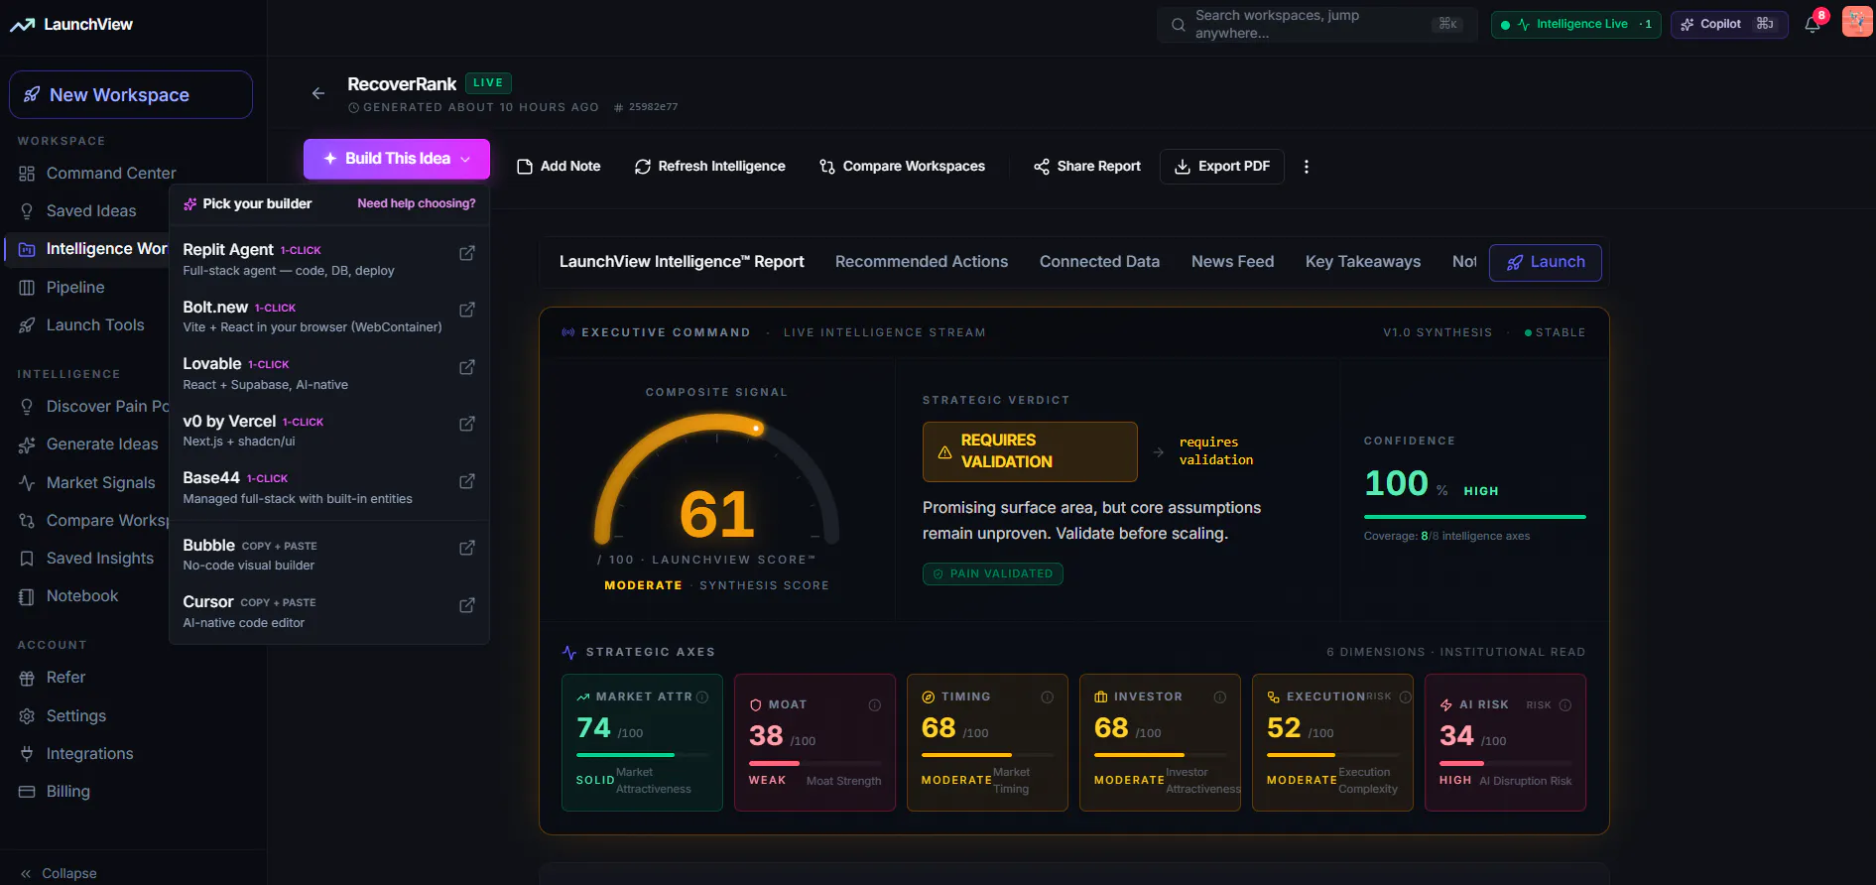Click the Settings gear icon
The image size is (1876, 885).
(27, 716)
